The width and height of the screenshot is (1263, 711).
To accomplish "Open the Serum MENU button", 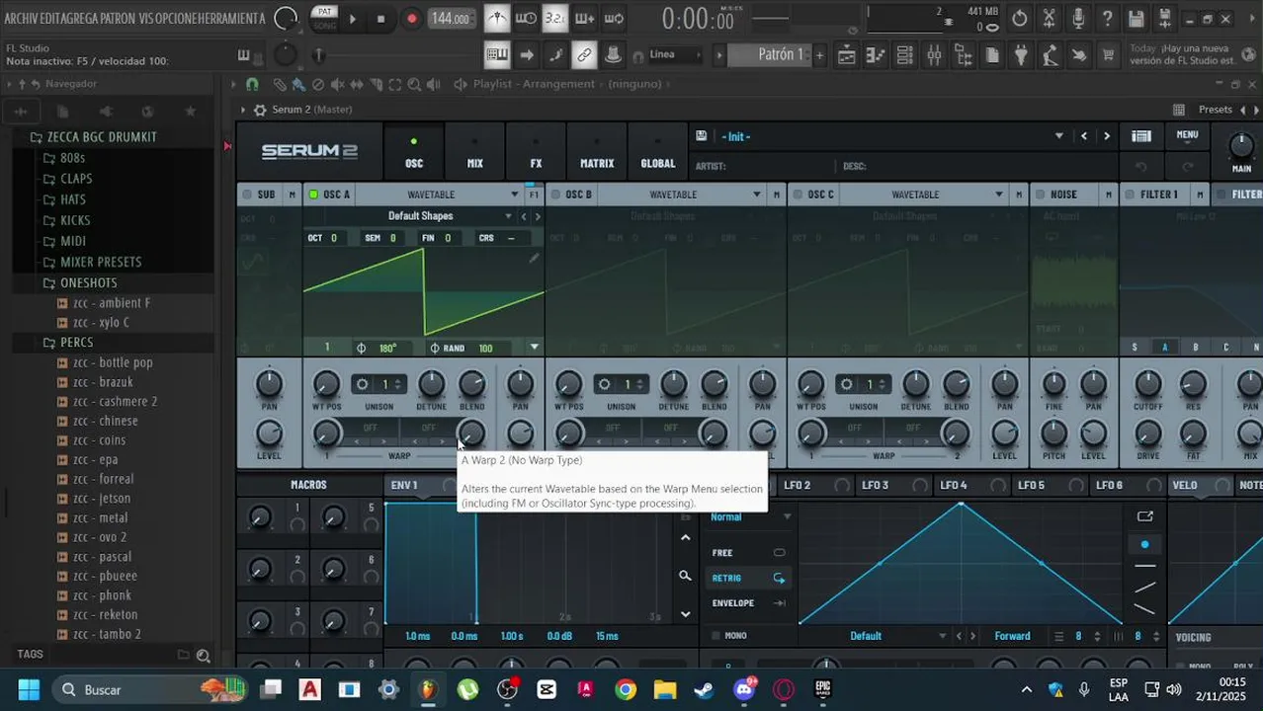I will pos(1187,135).
